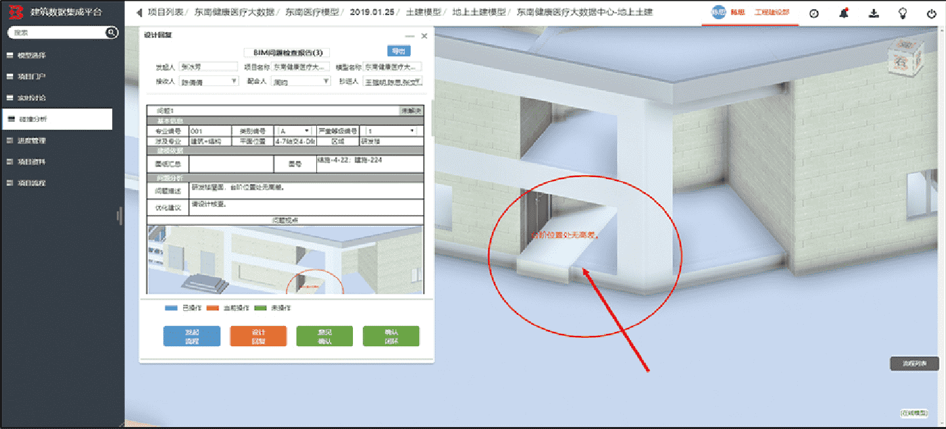Click the user avatar in top bar

click(x=719, y=12)
